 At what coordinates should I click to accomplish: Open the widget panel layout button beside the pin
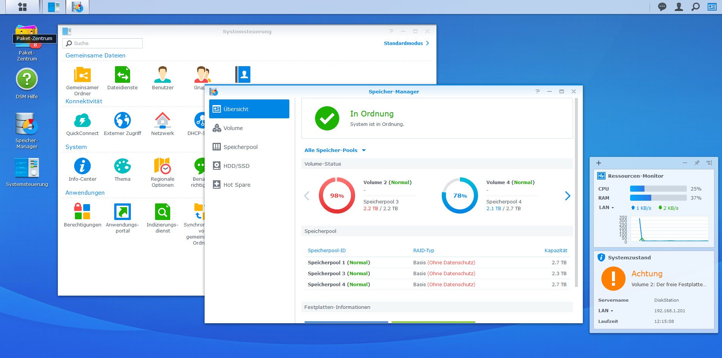(709, 163)
